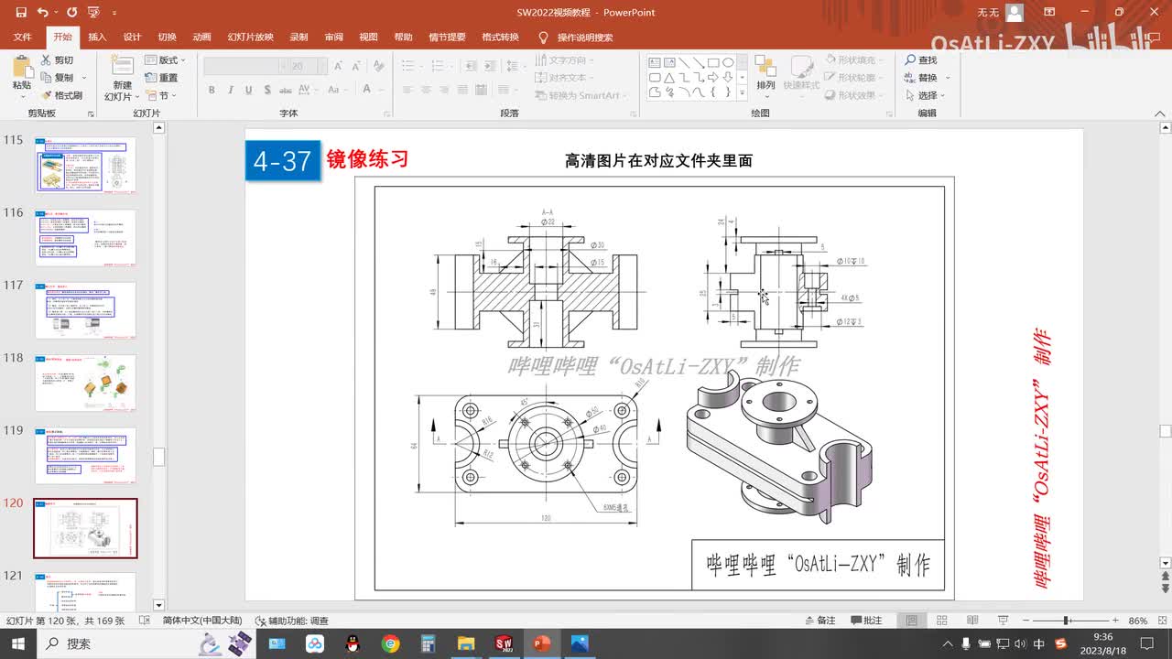
Task: Click the Redo/Repeat arrow icon
Action: (71, 13)
